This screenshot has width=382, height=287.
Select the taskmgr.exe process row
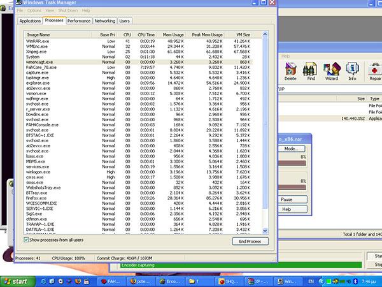coord(139,78)
